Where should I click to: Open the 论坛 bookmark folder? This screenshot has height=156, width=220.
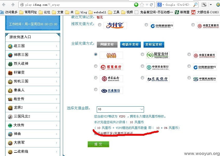tap(44, 12)
